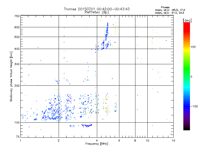Click the '16' frequency axis label
The image size is (204, 153).
(x=173, y=141)
